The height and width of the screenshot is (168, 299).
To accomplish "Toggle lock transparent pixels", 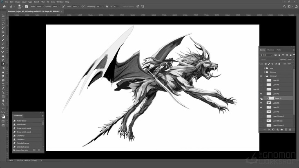I will 266,64.
